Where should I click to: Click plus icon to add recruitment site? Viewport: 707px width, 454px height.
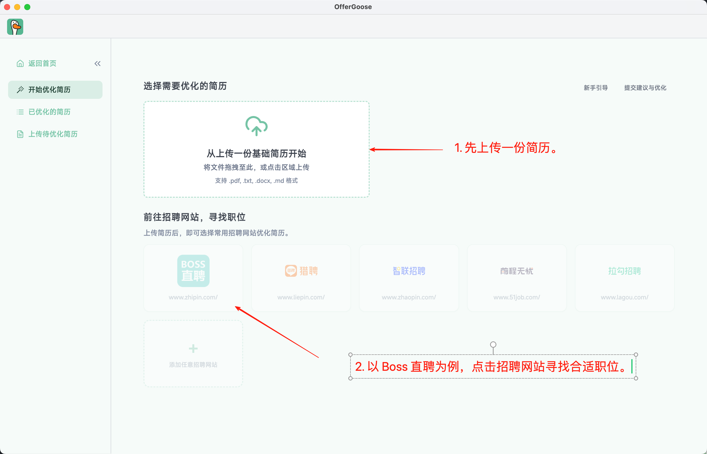click(x=193, y=349)
